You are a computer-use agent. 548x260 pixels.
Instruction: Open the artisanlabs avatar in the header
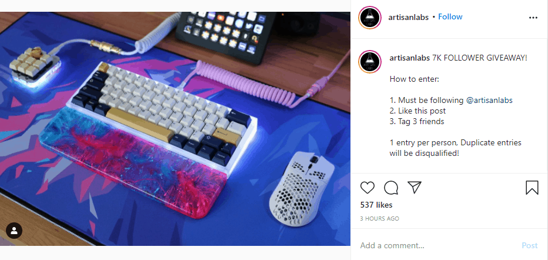(370, 18)
